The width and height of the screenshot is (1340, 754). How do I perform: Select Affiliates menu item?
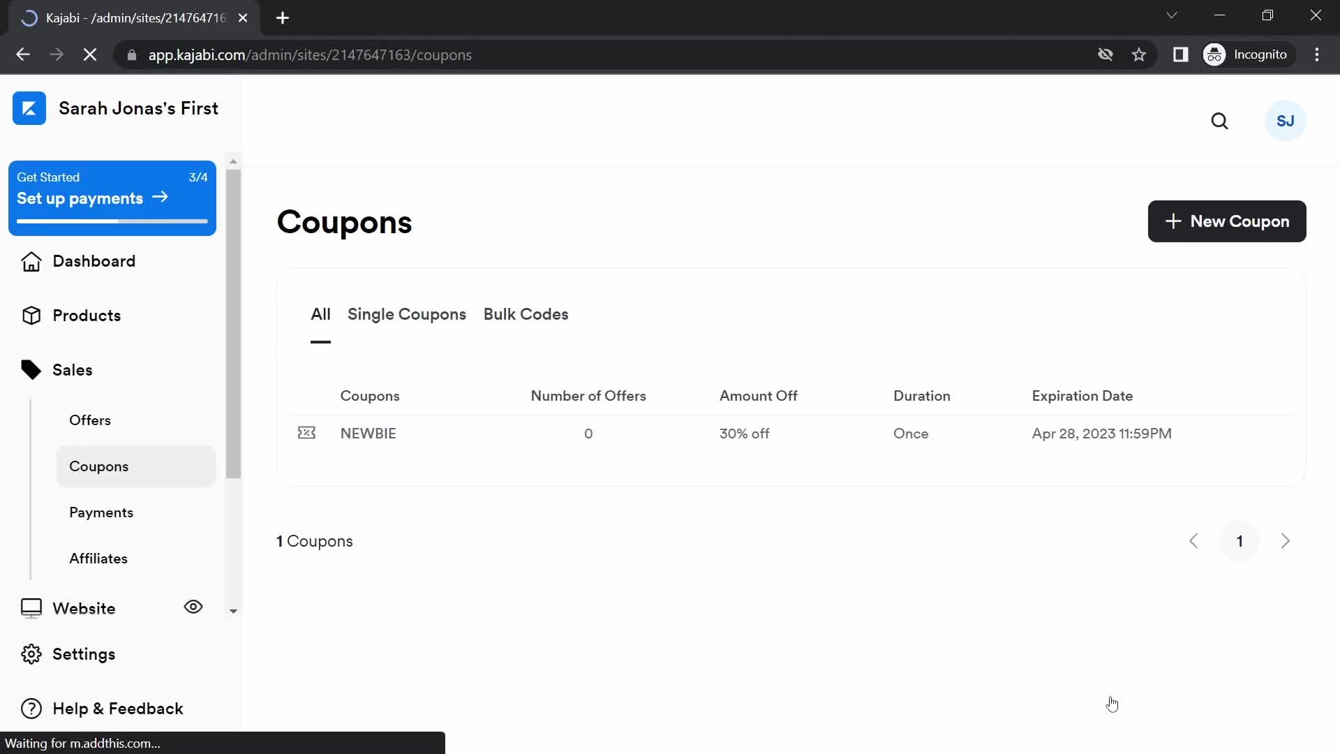(x=98, y=558)
